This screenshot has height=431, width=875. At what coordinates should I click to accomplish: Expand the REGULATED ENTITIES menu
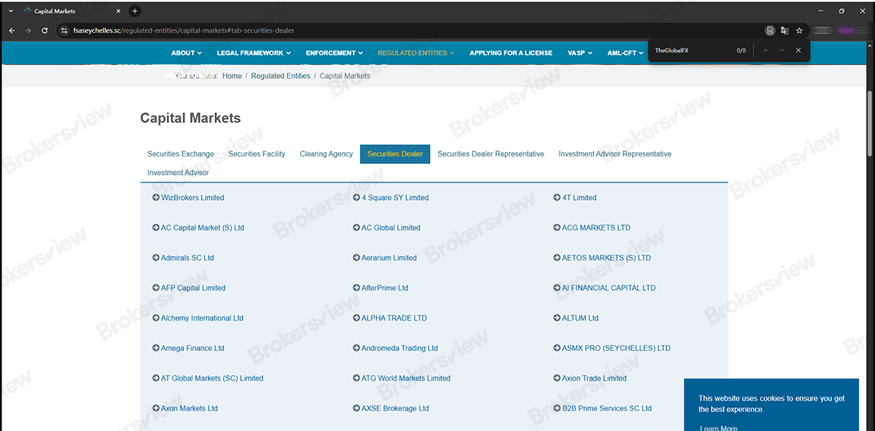pos(416,53)
